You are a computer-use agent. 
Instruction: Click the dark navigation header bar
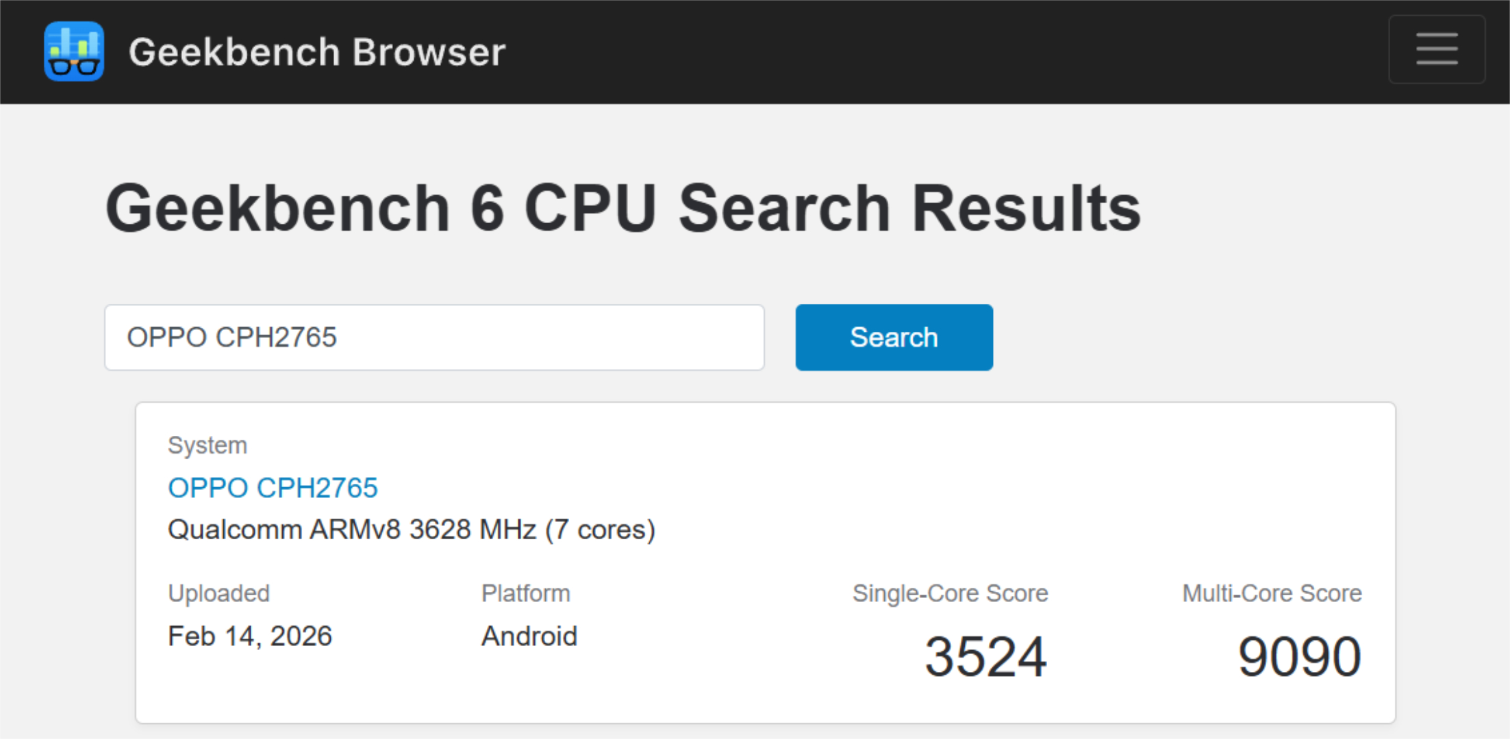[x=890, y=51]
